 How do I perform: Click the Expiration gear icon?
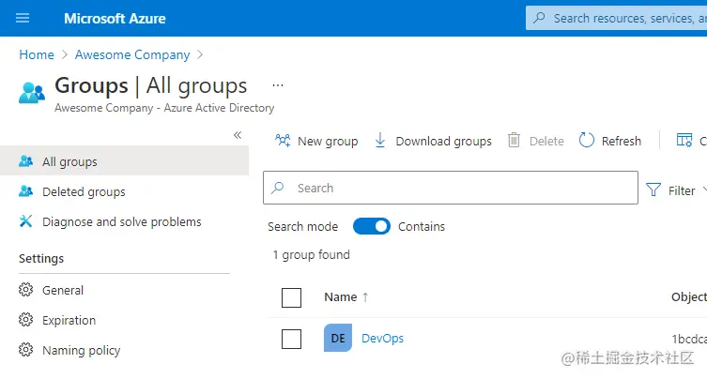25,320
